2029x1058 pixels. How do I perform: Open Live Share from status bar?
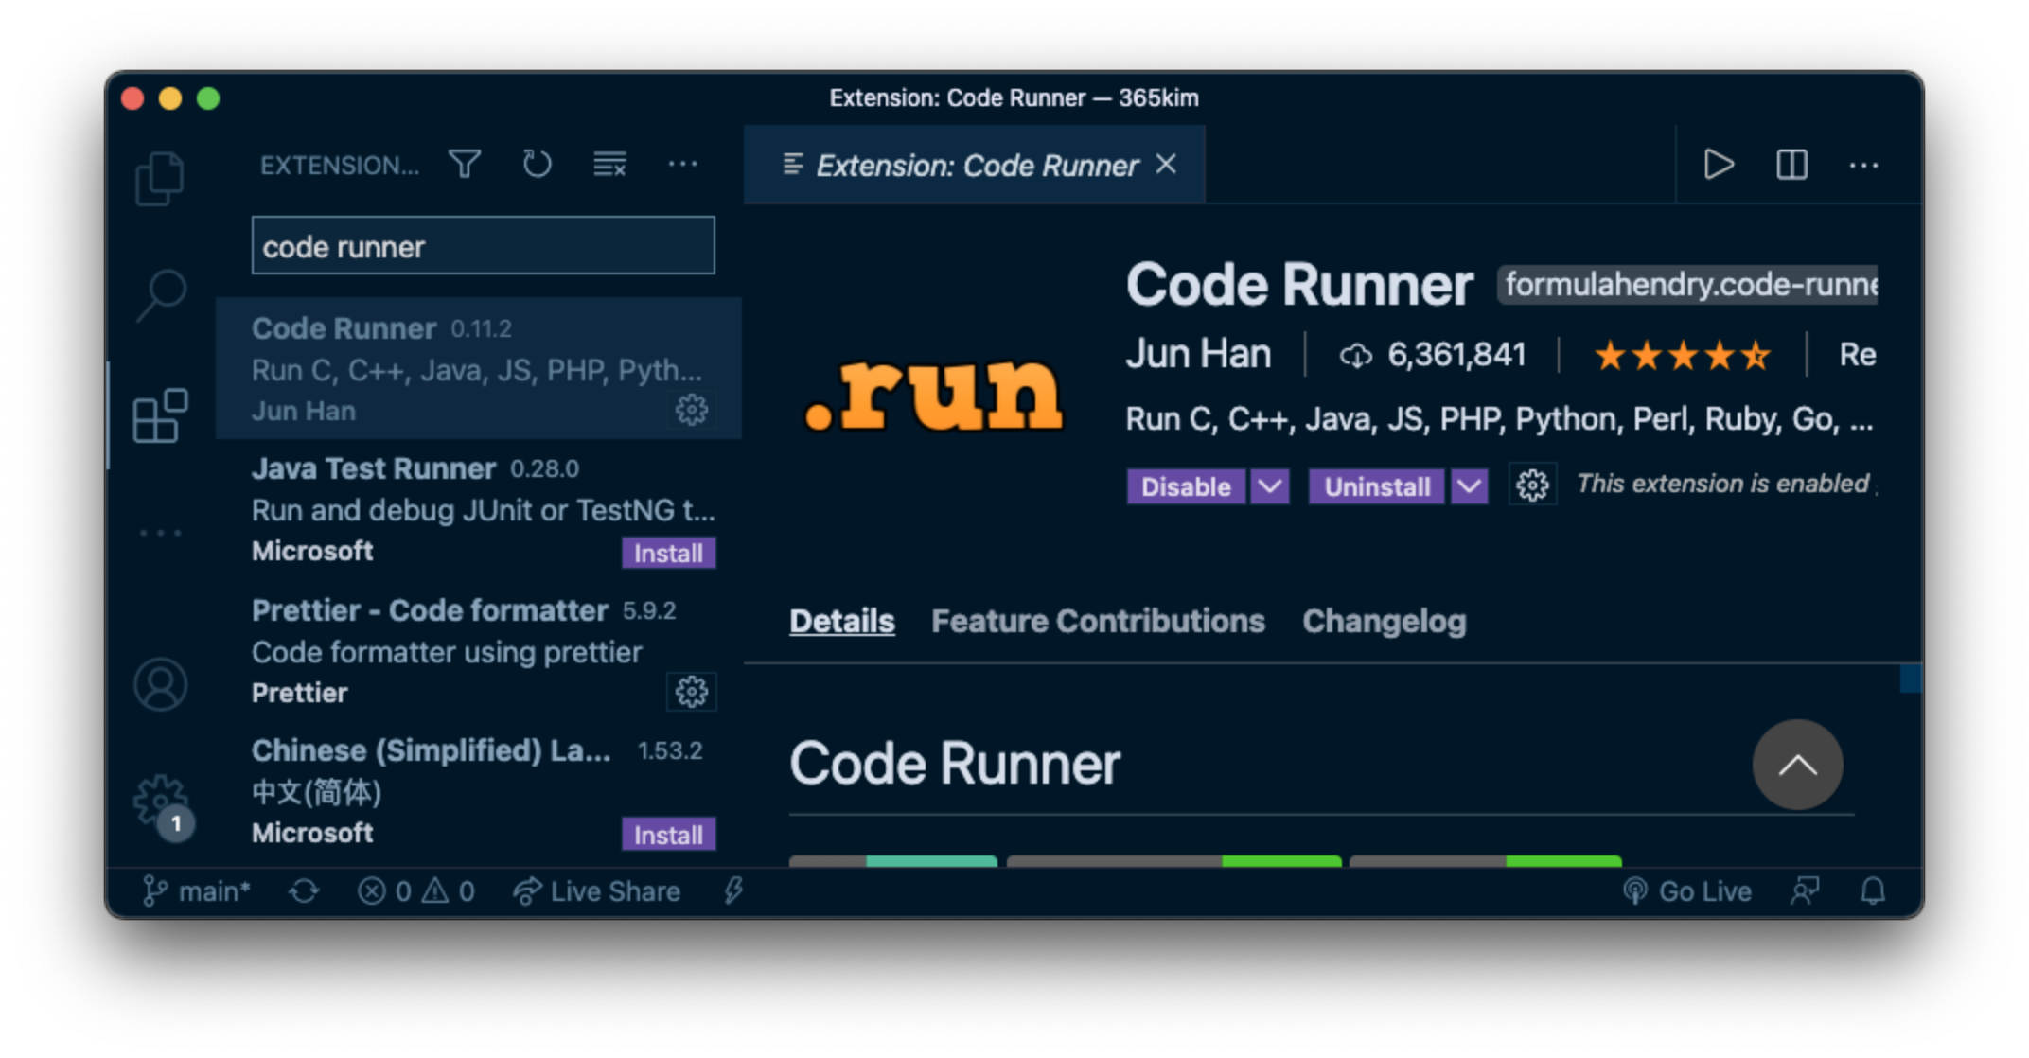[597, 891]
